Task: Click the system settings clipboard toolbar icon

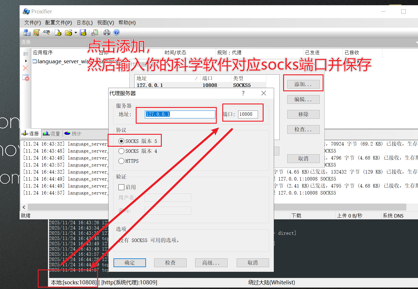Action: (94, 32)
